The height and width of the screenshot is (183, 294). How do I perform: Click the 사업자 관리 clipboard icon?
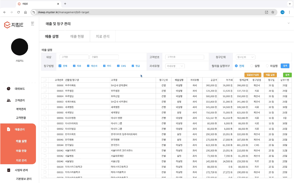pyautogui.click(x=9, y=170)
